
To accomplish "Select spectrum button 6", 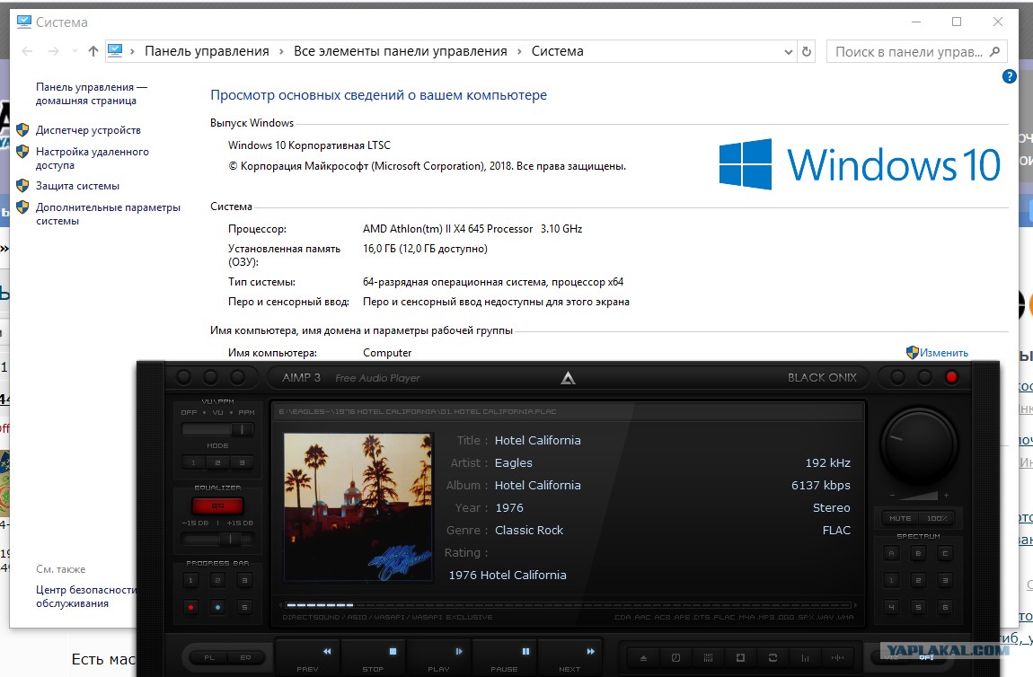I will click(945, 607).
